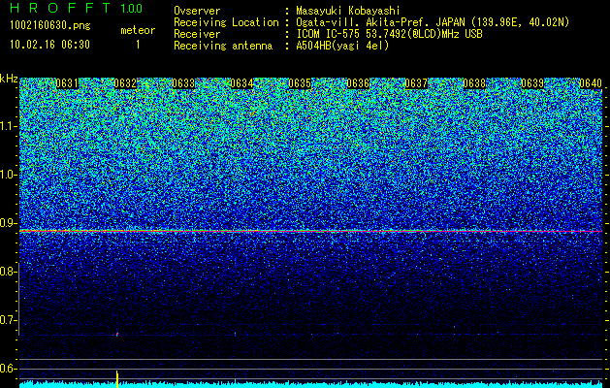Click the 0633 time marker
Image resolution: width=610 pixels, height=388 pixels.
point(183,83)
